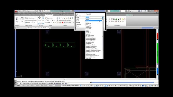Add a new drawing tab with plus button
Image resolution: width=173 pixels, height=97 pixels.
pos(50,28)
